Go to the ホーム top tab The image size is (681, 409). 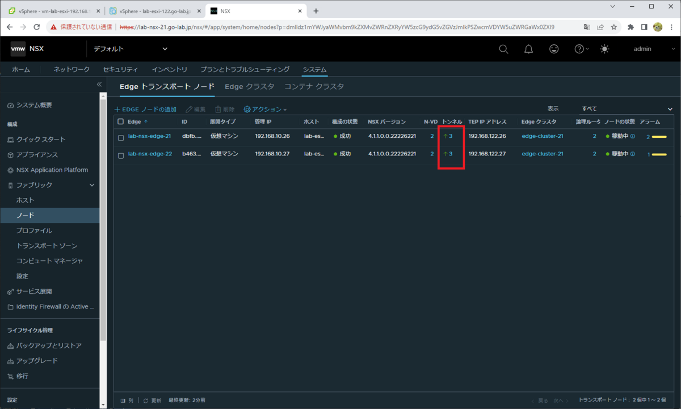coord(21,69)
